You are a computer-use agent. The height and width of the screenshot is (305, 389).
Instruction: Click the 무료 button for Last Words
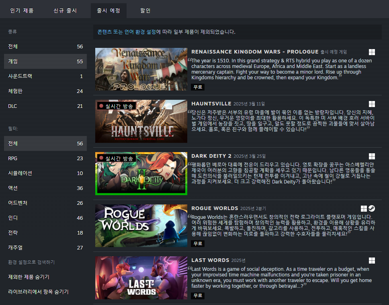[x=198, y=296]
